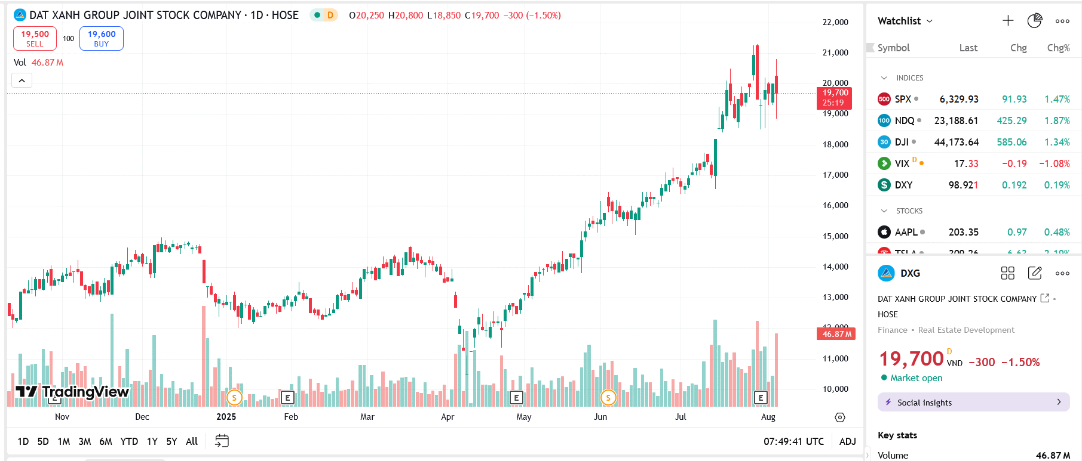Switch to the YTD time range
The height and width of the screenshot is (461, 1082).
(129, 441)
